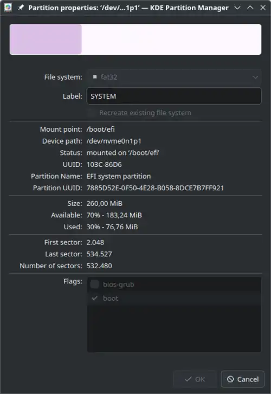Toggle the boot flag checkbox

pos(94,298)
